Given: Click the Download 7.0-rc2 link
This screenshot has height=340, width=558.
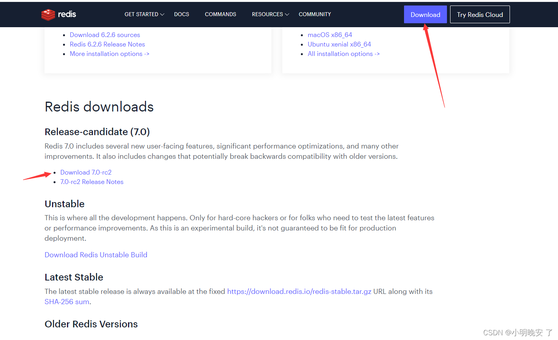Looking at the screenshot, I should [x=86, y=172].
